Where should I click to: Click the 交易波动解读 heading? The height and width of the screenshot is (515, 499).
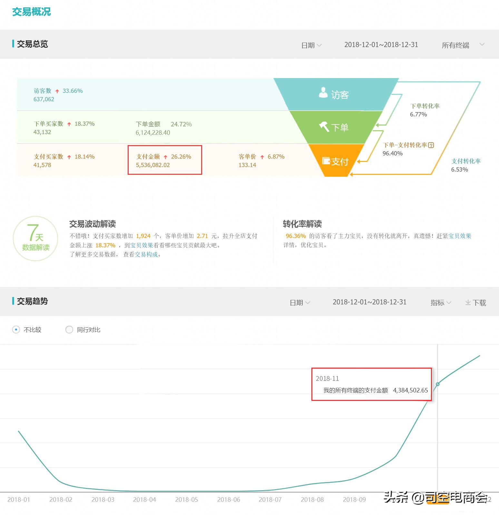pos(93,224)
